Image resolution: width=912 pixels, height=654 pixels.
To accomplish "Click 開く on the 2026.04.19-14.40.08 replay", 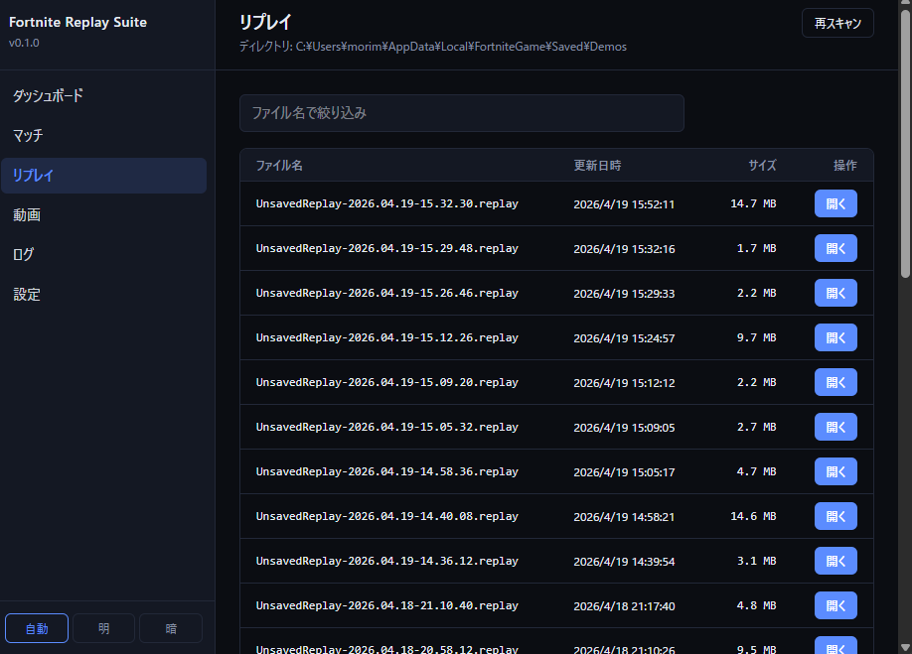I will coord(835,517).
